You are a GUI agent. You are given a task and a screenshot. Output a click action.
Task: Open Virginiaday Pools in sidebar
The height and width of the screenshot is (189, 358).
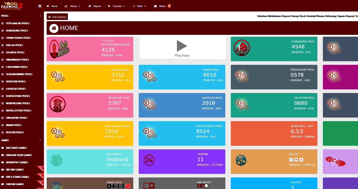[17, 60]
